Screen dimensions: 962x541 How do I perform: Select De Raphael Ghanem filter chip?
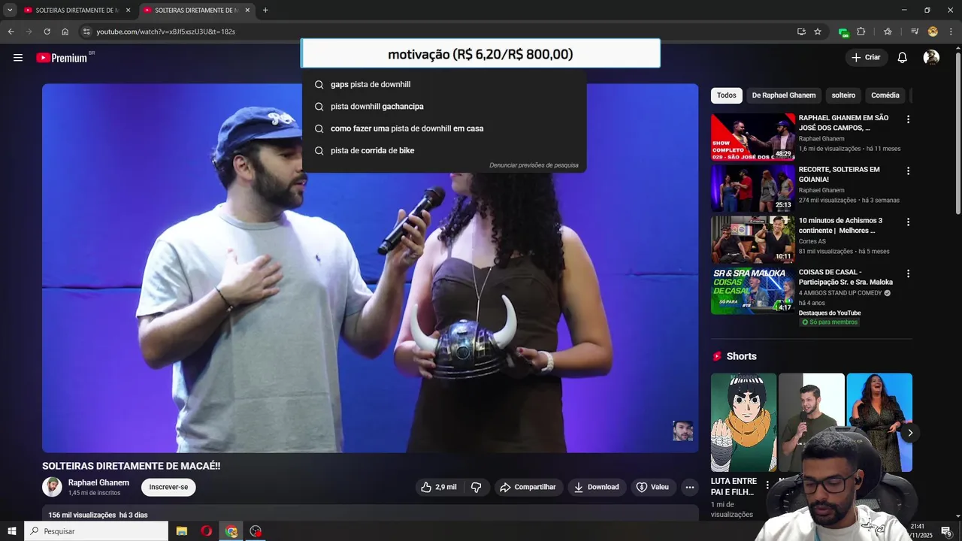coord(783,95)
